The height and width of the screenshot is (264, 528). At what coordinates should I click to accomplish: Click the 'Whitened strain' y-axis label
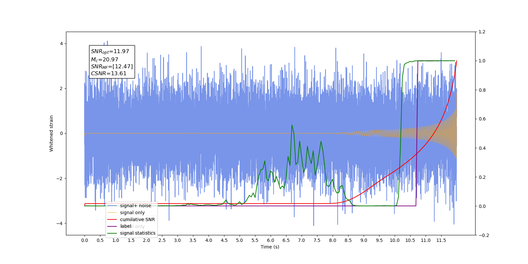coord(51,133)
